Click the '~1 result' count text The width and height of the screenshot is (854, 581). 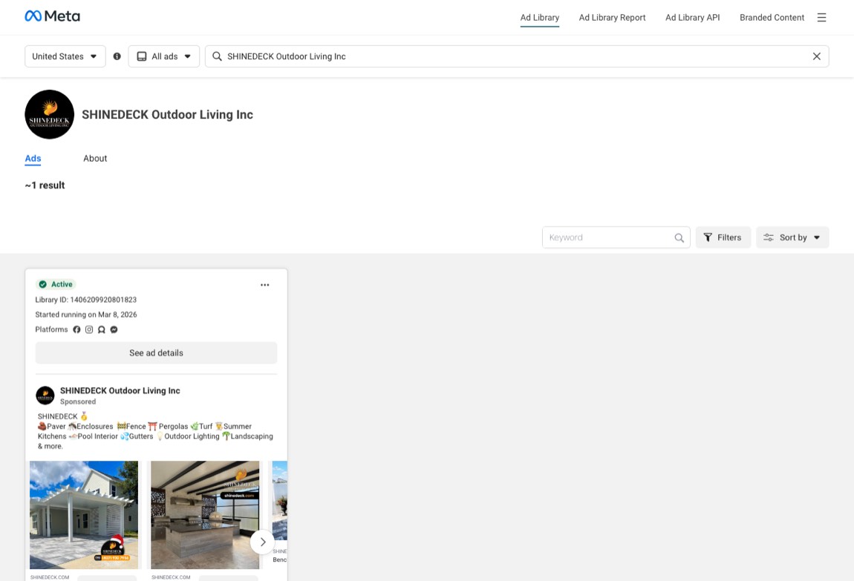(45, 185)
